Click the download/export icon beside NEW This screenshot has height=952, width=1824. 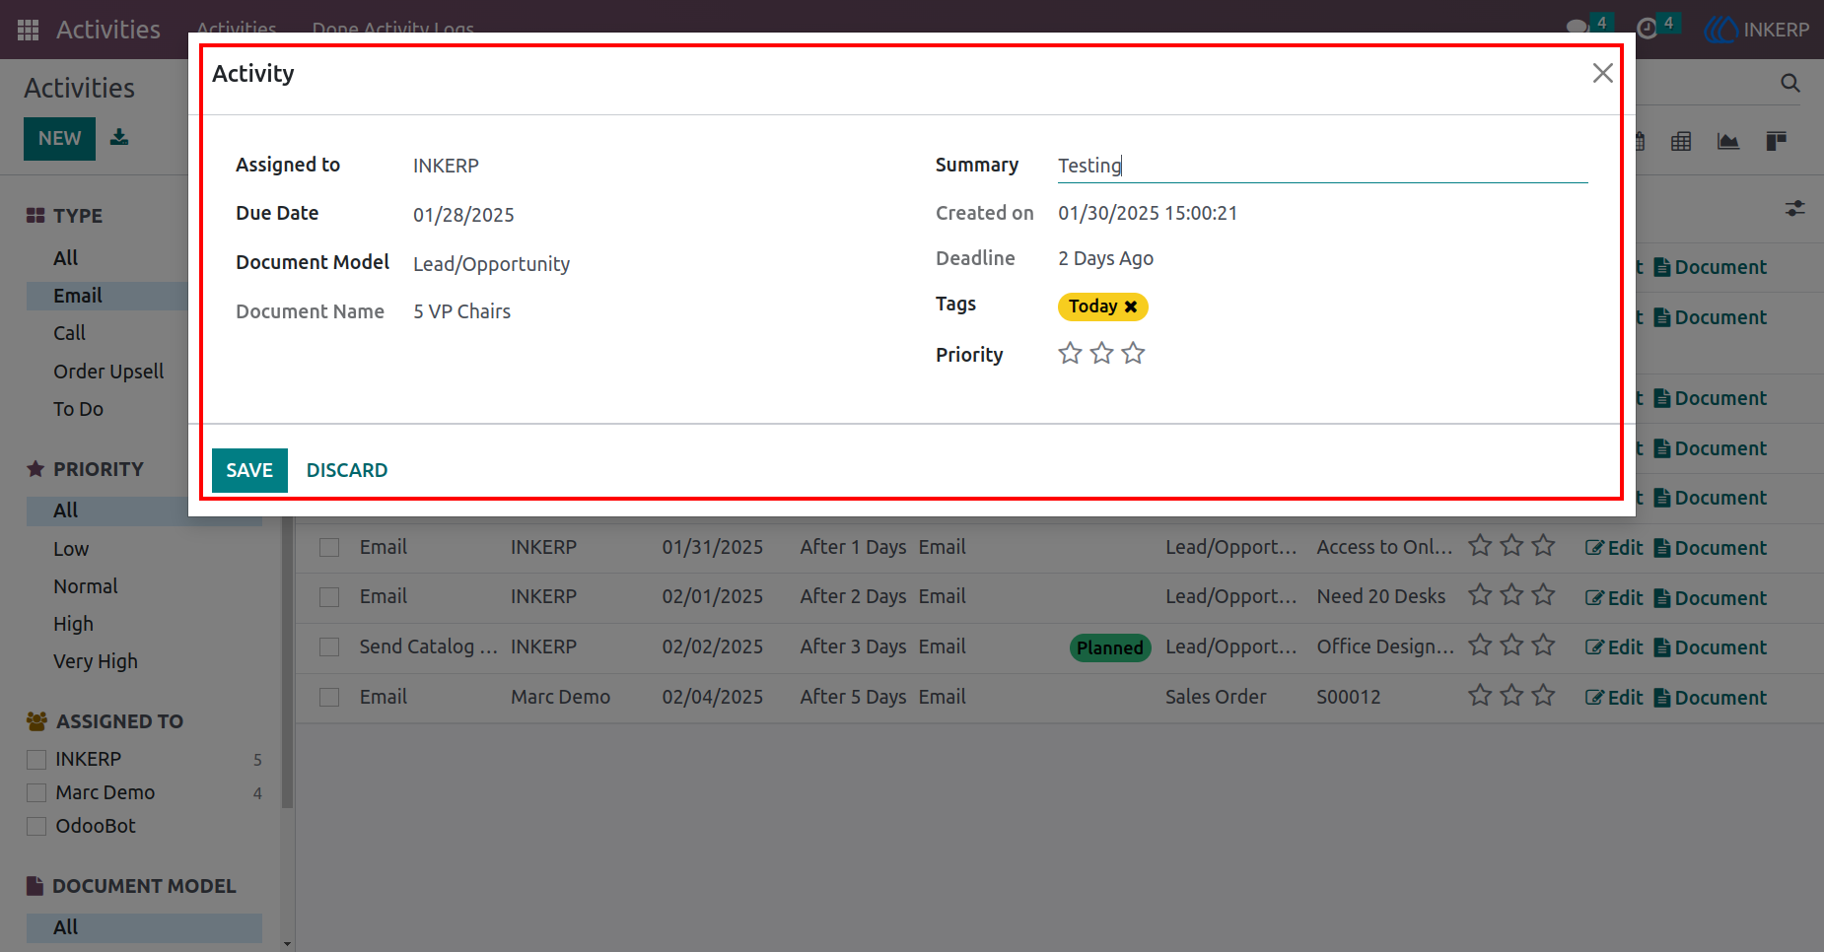coord(119,137)
